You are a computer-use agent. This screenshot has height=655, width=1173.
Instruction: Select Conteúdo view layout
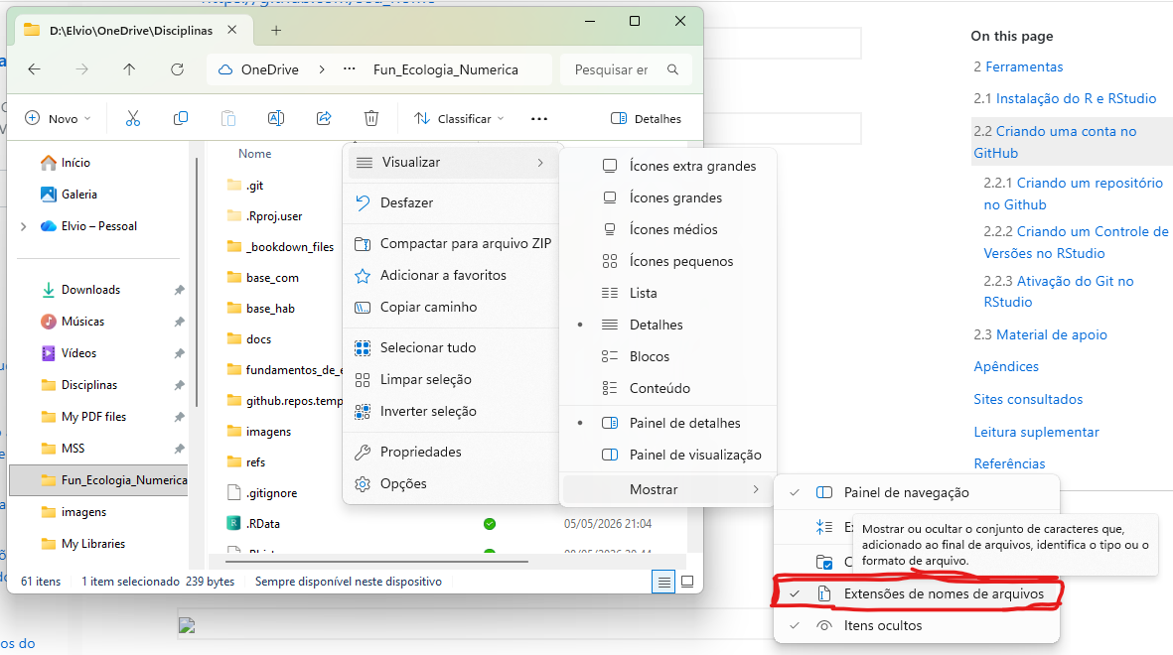point(668,388)
